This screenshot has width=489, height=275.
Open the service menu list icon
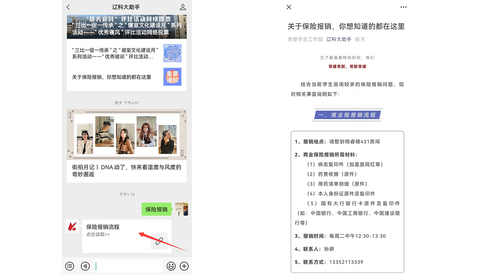(70, 266)
